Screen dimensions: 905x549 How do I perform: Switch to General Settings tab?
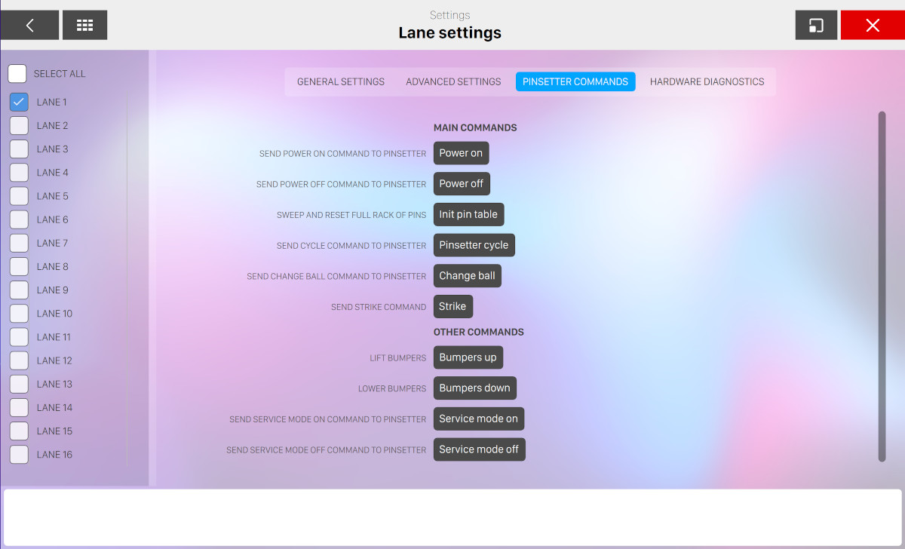341,81
